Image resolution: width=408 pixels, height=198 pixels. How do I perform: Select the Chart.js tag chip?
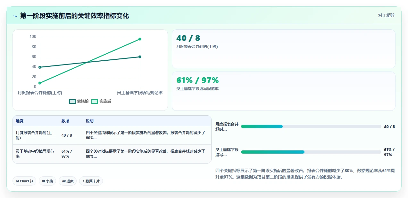click(25, 181)
